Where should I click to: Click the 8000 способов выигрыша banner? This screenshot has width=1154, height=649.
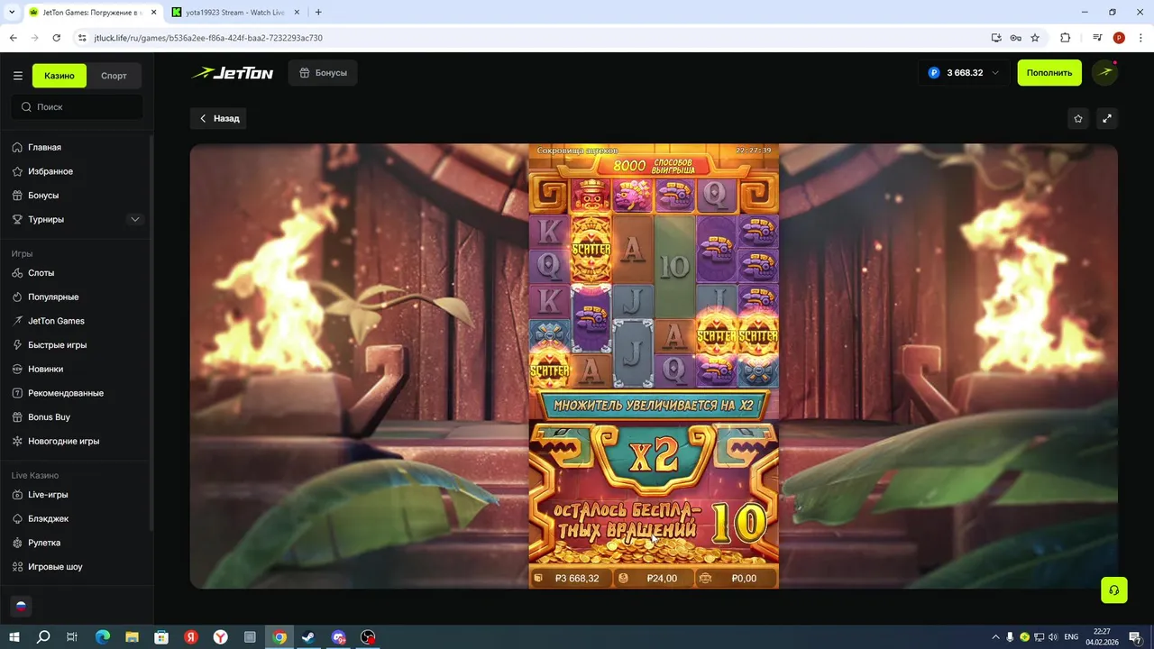(x=654, y=166)
